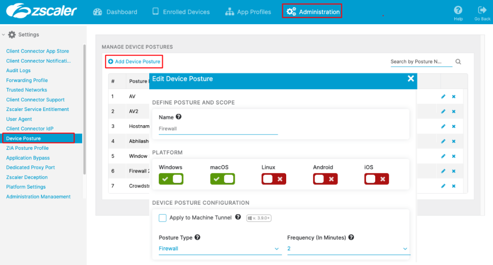Go to the Administration tab
The width and height of the screenshot is (493, 265).
coord(312,12)
